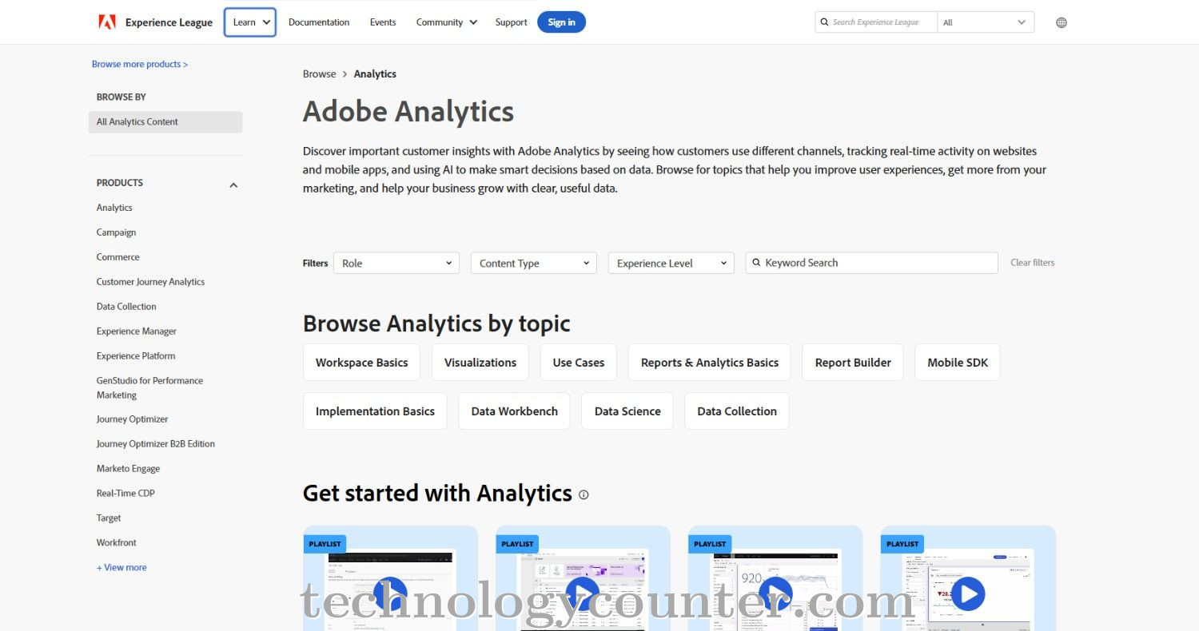Open the Role filter dropdown

(396, 262)
